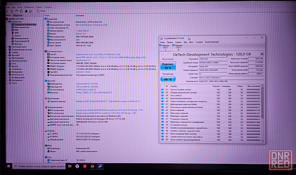Click status circle of attribute 05 Перераспределённые сектора
This screenshot has width=296, height=175.
pos(162,93)
